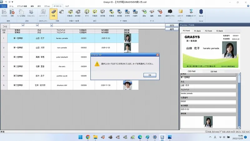The height and width of the screenshot is (141, 250).
Task: Select the P2 Front preview tab
Action: click(208, 31)
